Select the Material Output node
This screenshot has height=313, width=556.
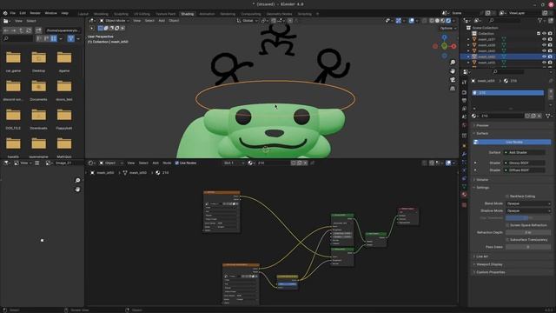coord(407,216)
